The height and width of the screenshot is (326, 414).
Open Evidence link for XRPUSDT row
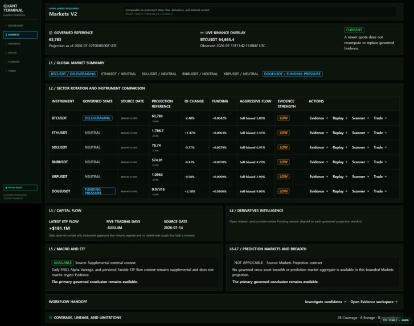tap(319, 177)
